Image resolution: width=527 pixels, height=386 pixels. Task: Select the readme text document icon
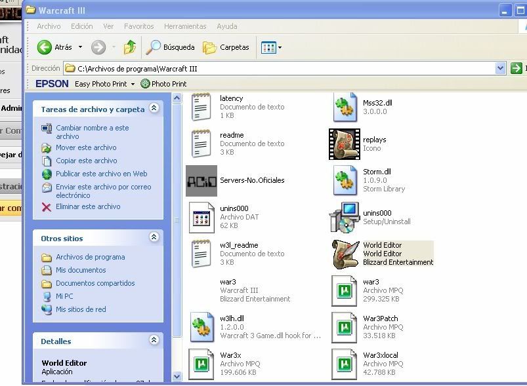click(201, 144)
